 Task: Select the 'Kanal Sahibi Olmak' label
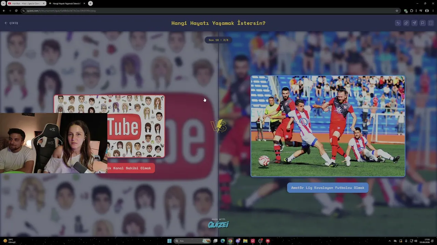click(131, 168)
